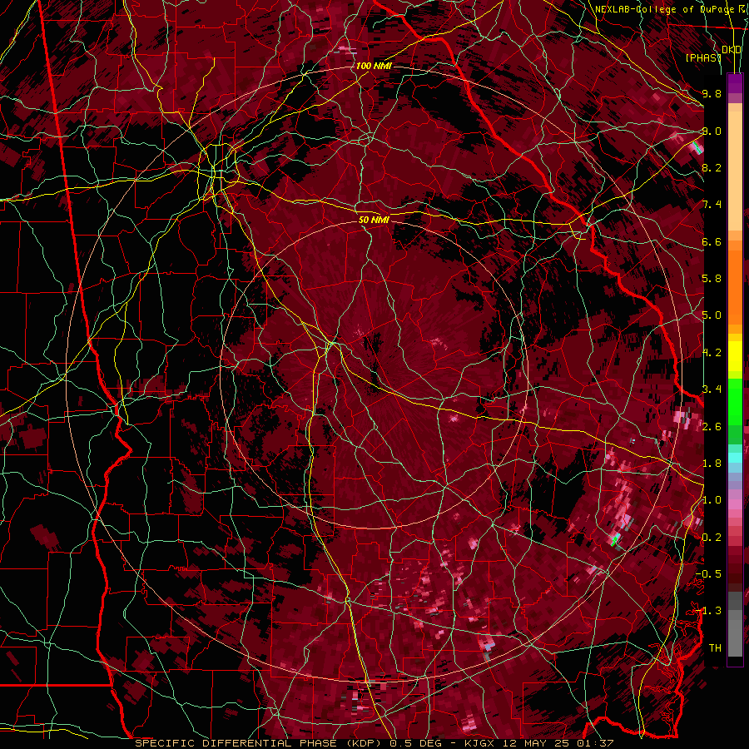Screen dimensions: 749x749
Task: Pick the orange band of the color scale
Action: (735, 286)
